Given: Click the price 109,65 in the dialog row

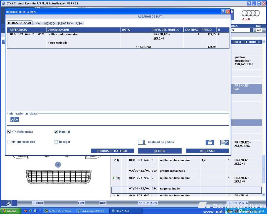Looking at the screenshot, I should tap(211, 34).
